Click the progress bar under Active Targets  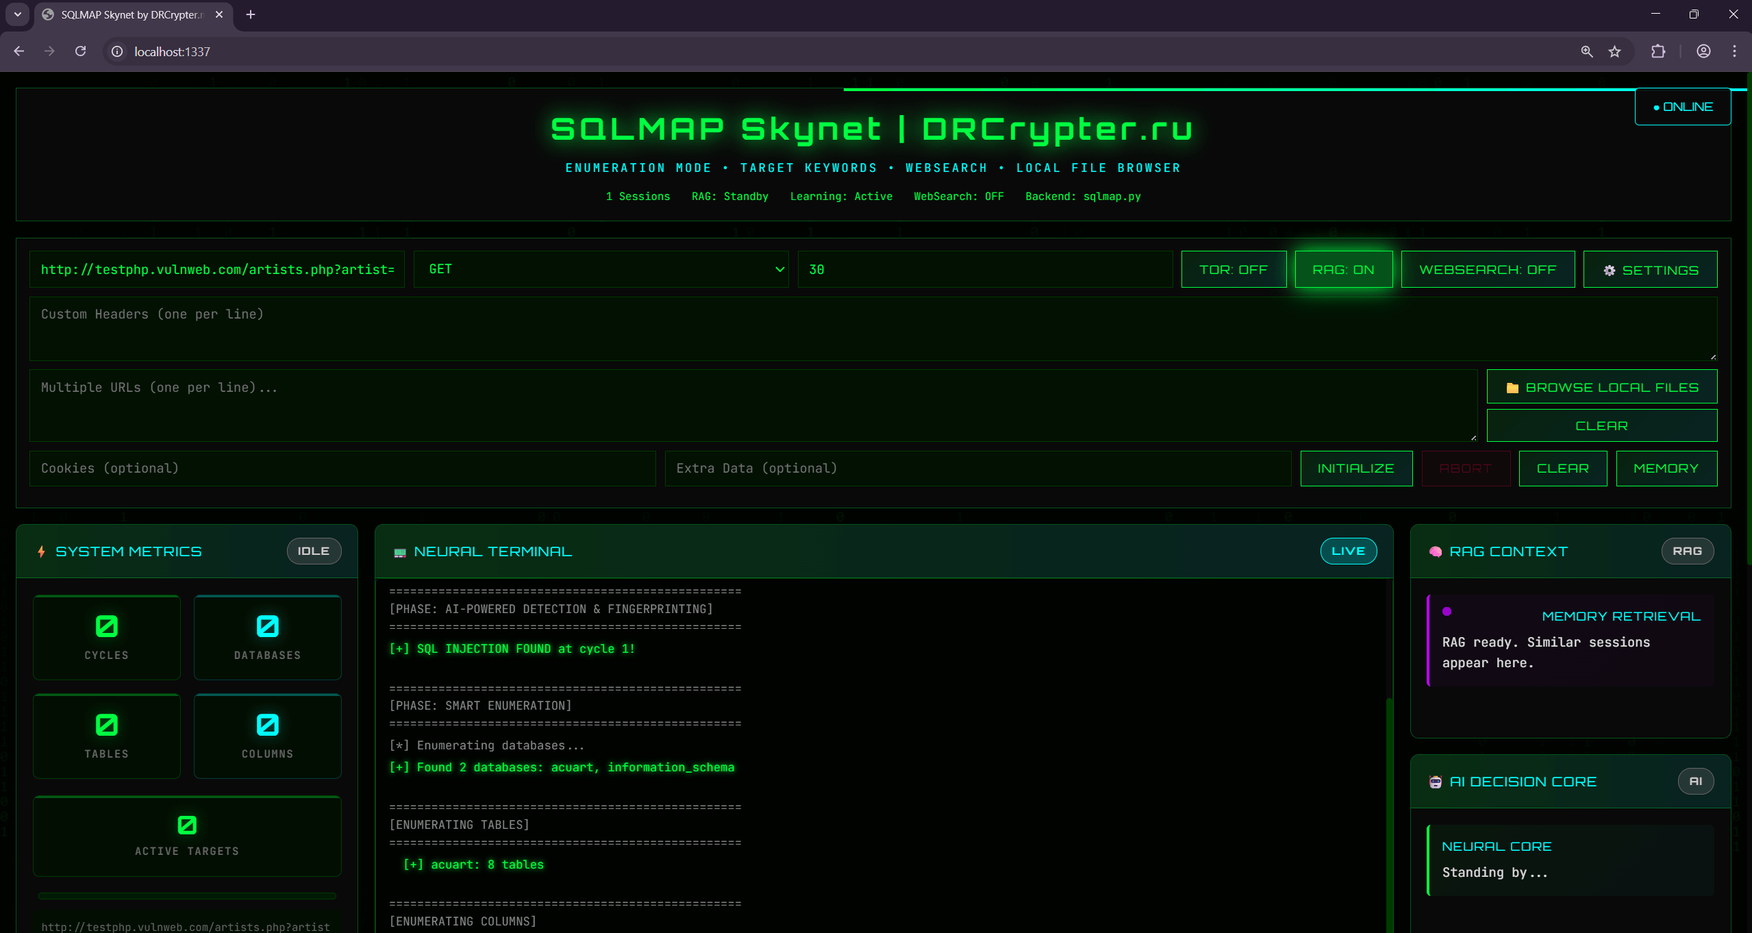point(187,895)
